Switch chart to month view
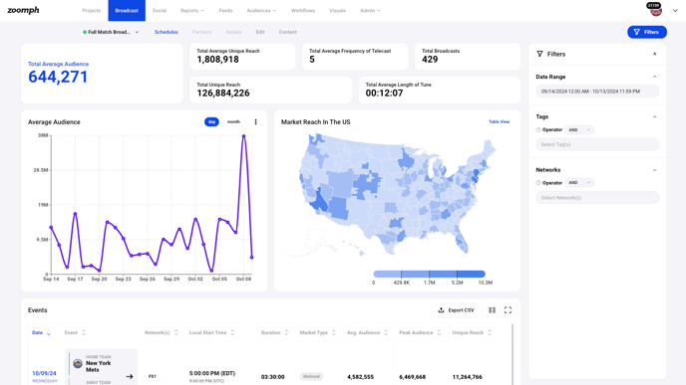This screenshot has height=385, width=686. [x=233, y=122]
